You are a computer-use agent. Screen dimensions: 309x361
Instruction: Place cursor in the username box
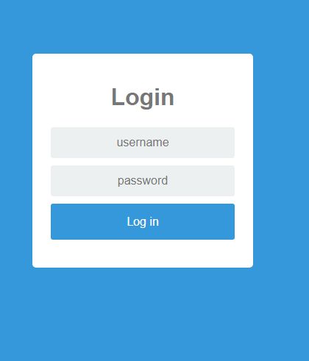[x=143, y=143]
